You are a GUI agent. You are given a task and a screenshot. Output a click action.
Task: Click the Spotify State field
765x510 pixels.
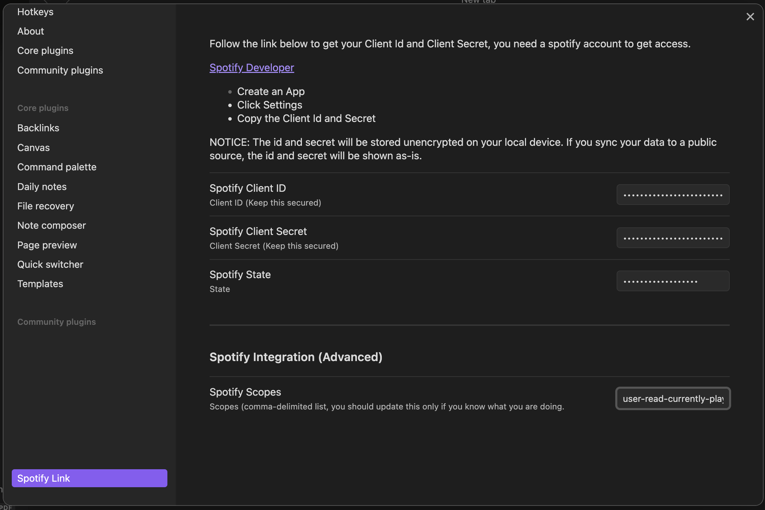[673, 281]
